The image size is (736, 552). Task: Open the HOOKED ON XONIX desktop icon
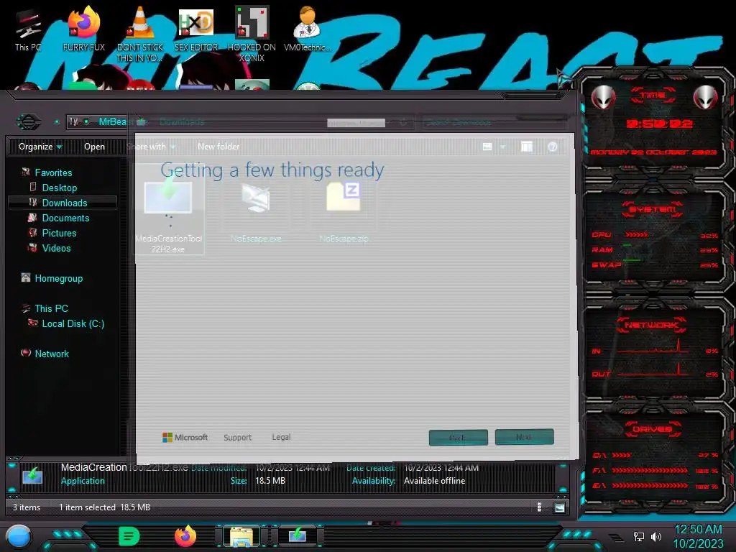[252, 34]
